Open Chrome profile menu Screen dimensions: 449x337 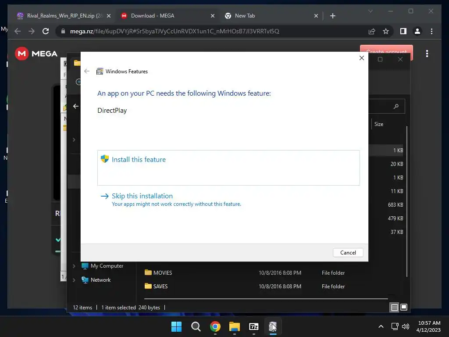[417, 31]
